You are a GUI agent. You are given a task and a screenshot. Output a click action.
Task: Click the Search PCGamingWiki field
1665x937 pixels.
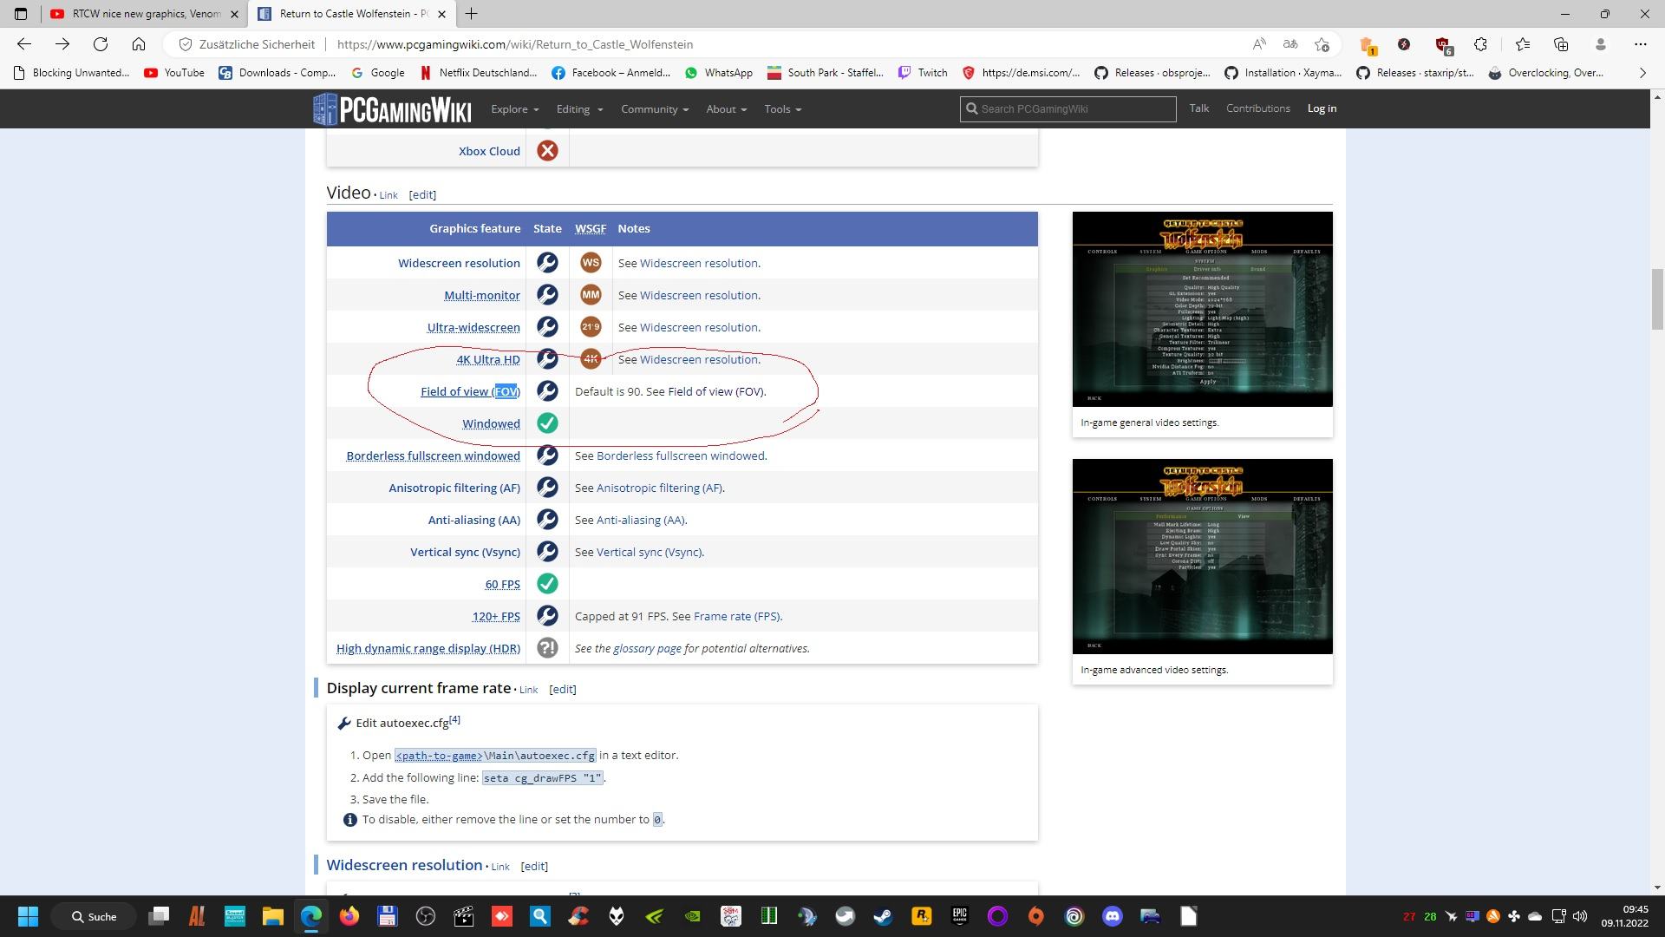1068,109
